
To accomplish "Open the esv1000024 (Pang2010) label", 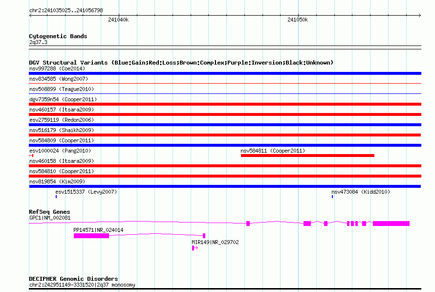I will 60,151.
